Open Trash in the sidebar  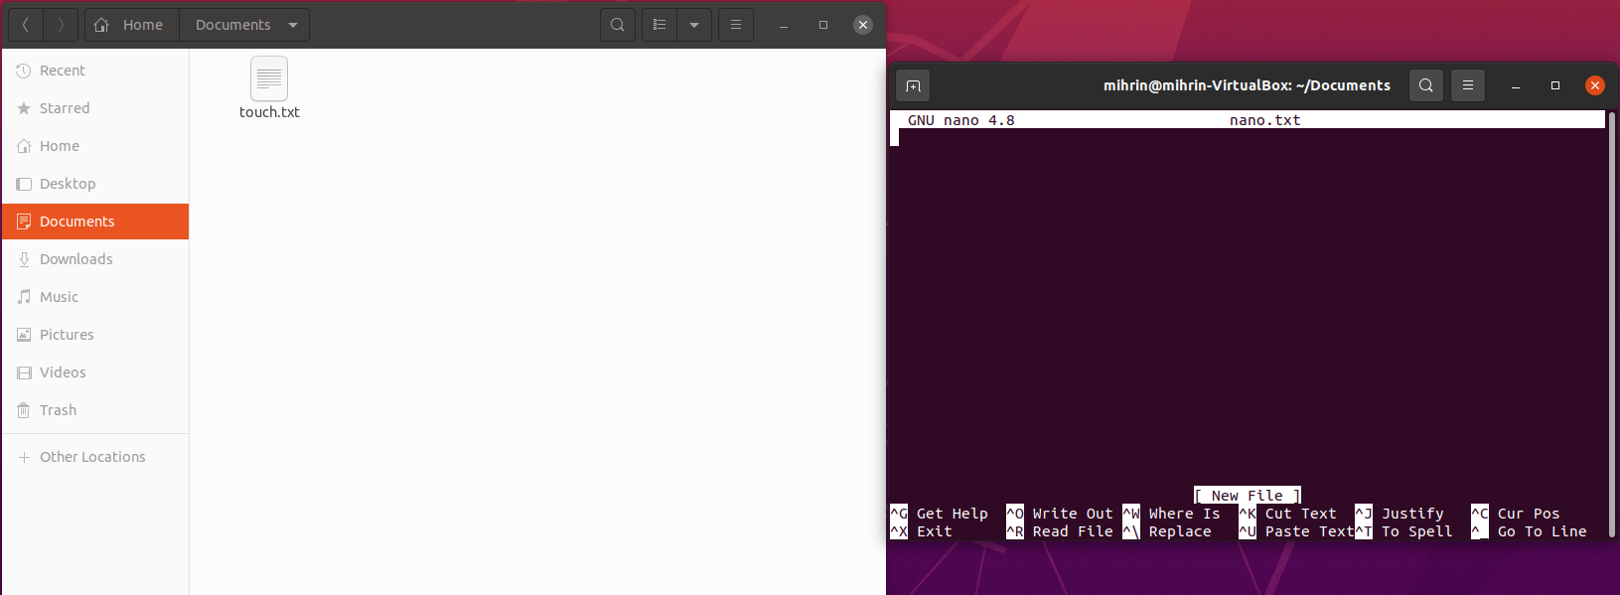(x=58, y=410)
